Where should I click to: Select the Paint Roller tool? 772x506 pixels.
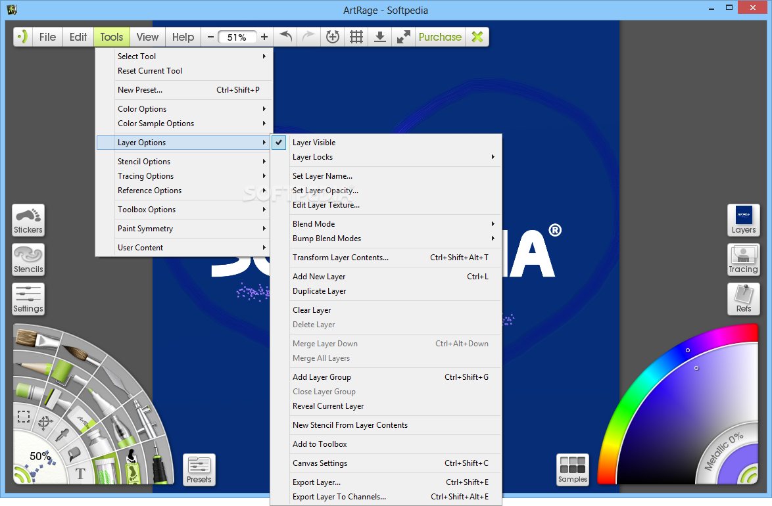[63, 372]
